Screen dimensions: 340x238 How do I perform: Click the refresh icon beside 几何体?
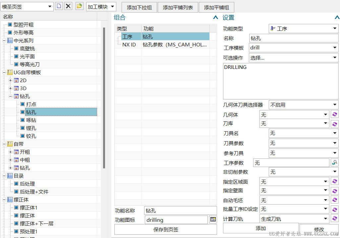coord(334,114)
